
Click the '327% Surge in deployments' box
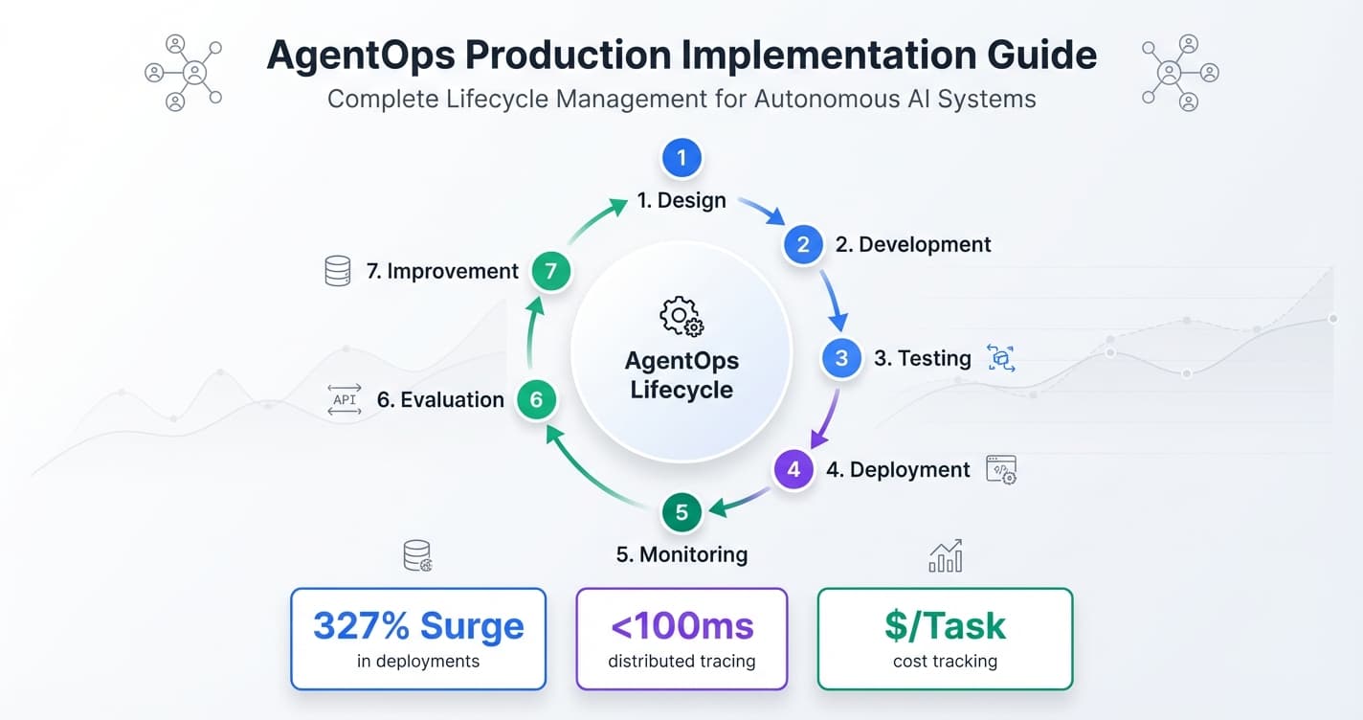[417, 639]
